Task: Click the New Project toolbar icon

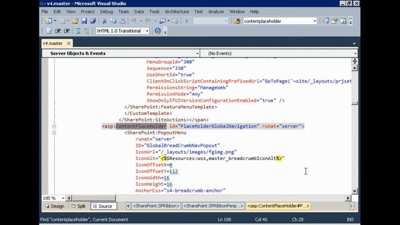Action: (x=48, y=21)
